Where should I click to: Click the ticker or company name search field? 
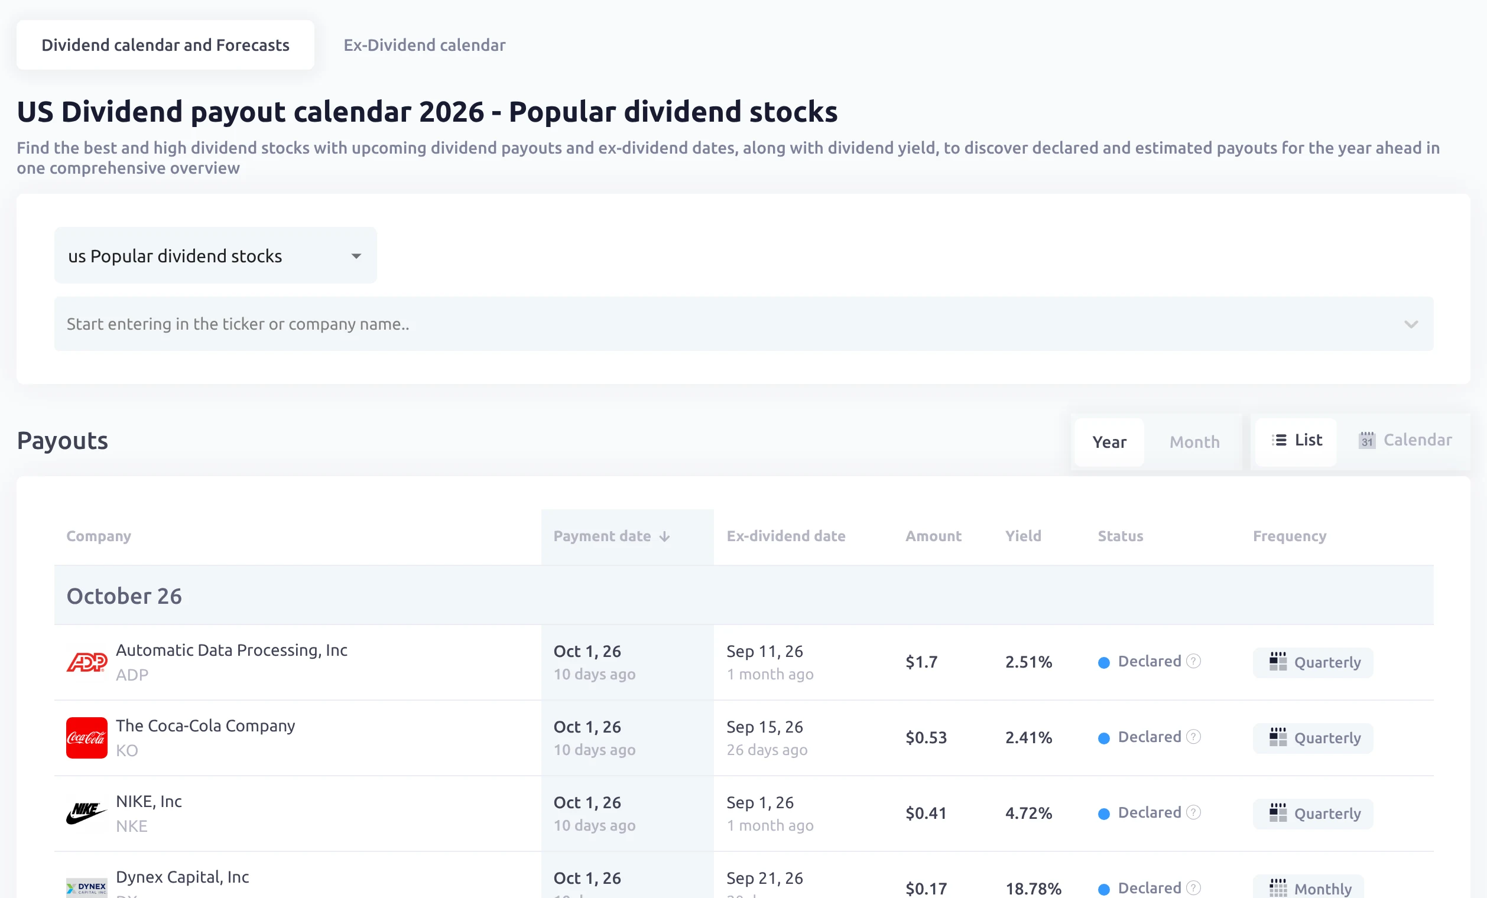click(x=743, y=324)
